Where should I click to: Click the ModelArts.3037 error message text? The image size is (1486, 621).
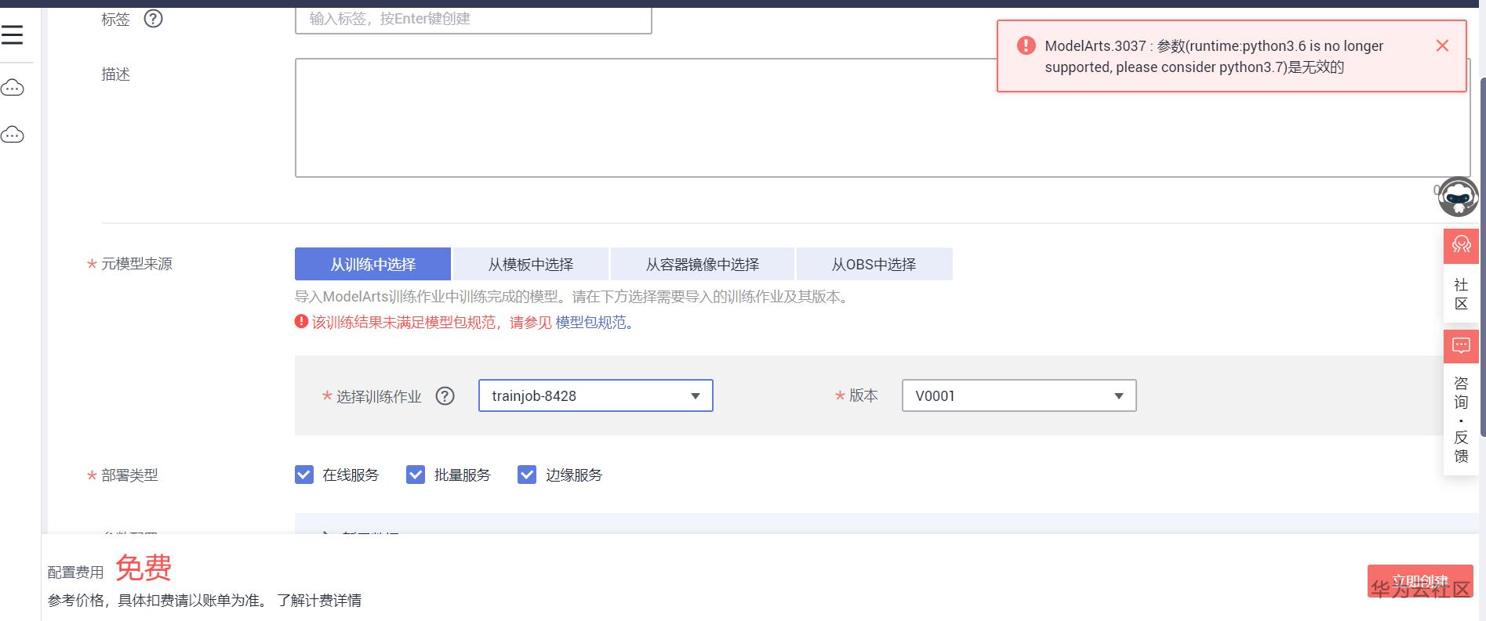point(1214,56)
